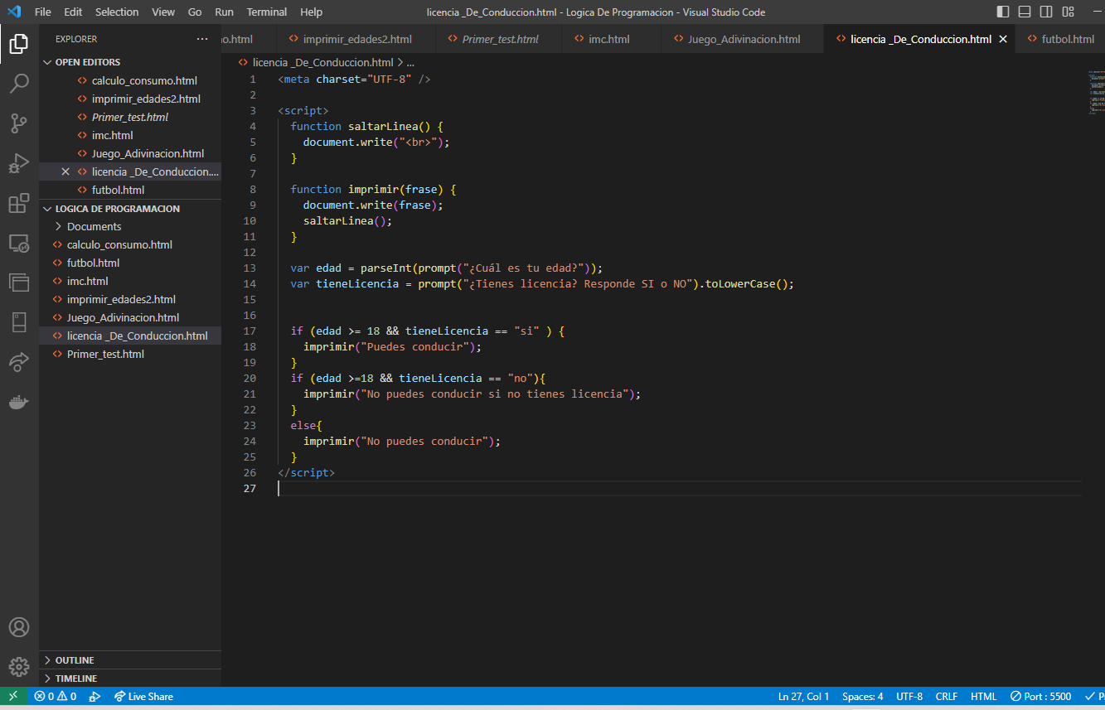Open the Terminal menu

click(x=267, y=12)
